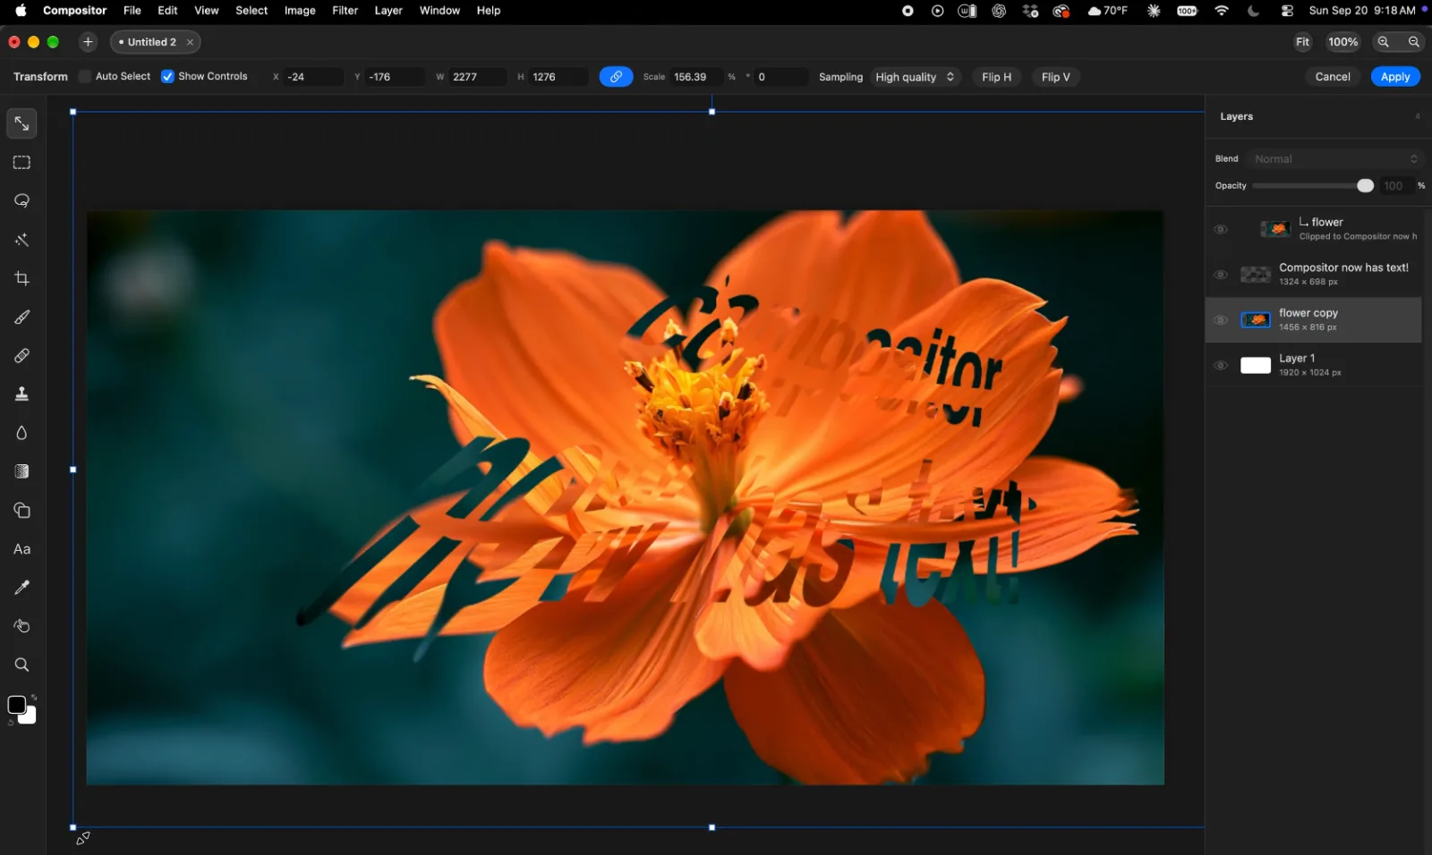The height and width of the screenshot is (855, 1432).
Task: Click the Opacity value 100 field
Action: pyautogui.click(x=1395, y=186)
